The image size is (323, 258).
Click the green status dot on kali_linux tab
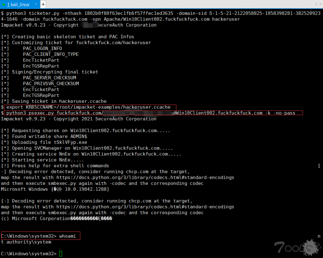pyautogui.click(x=4, y=4)
